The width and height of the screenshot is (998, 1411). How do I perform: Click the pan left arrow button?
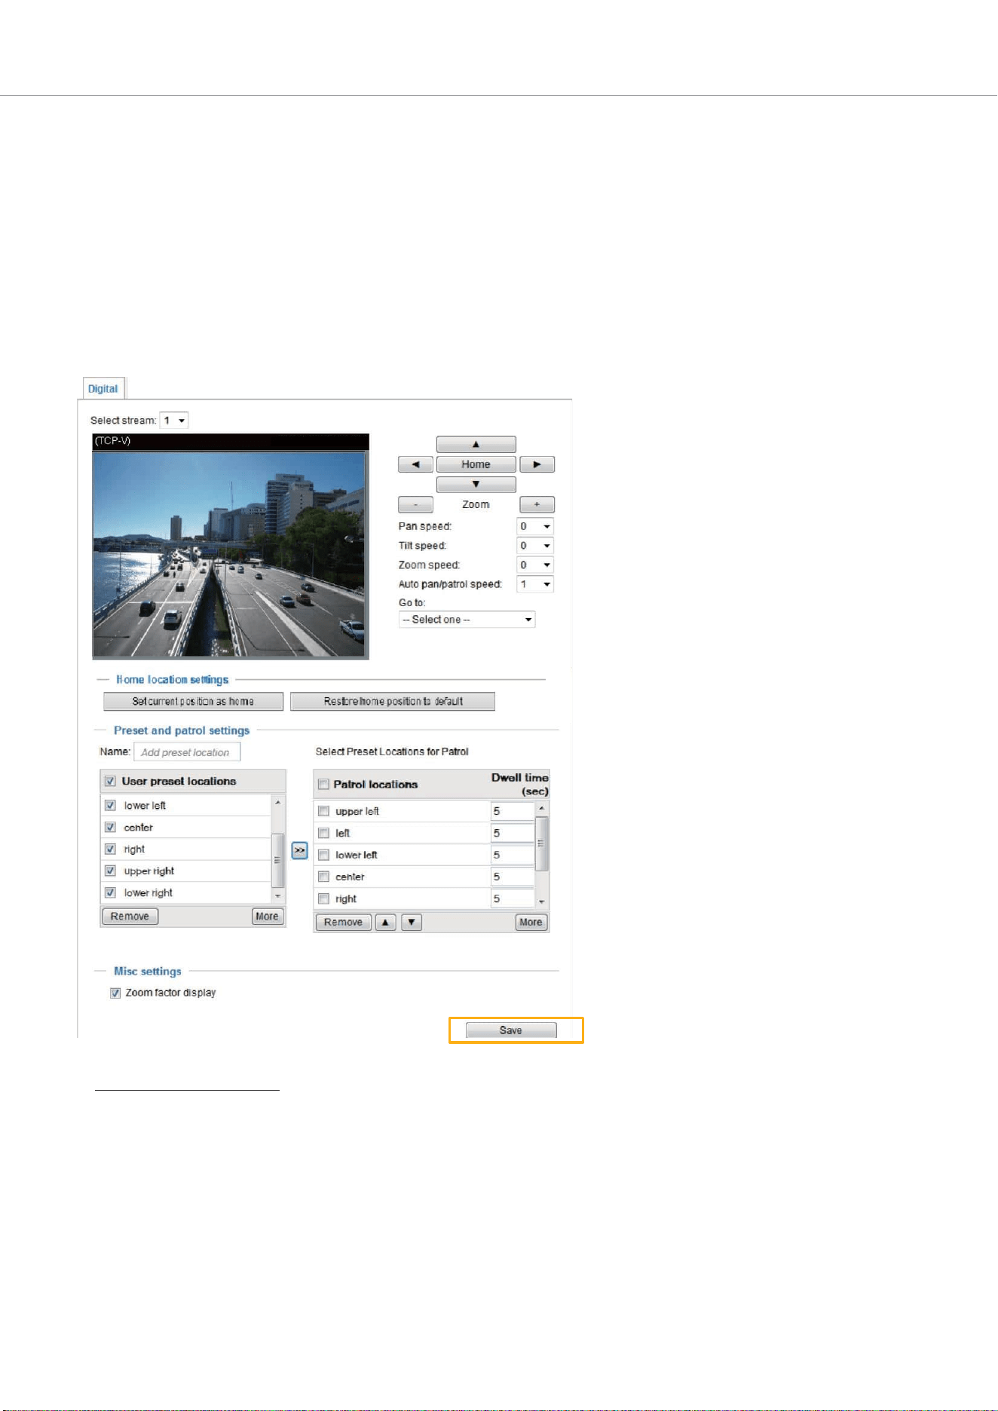[x=415, y=464]
